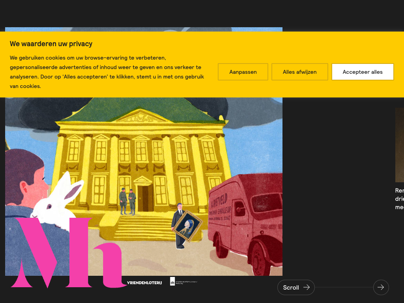Screen dimensions: 404x303
Task: Click the 'We waarderen uw privacy' heading
Action: [x=51, y=44]
